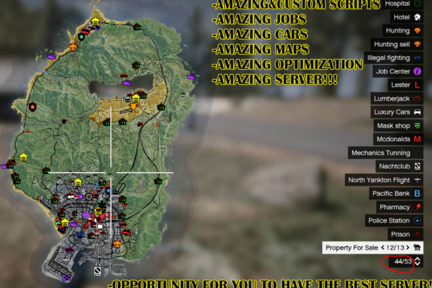Screen dimensions: 432x288
Task: Click the red lips blip in east Los Santos
Action: click(x=126, y=232)
